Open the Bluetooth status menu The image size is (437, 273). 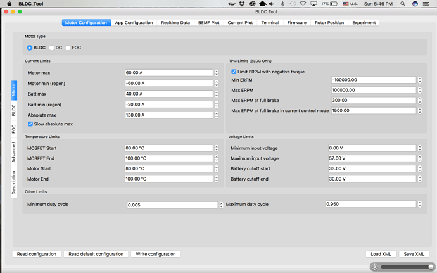[x=282, y=4]
